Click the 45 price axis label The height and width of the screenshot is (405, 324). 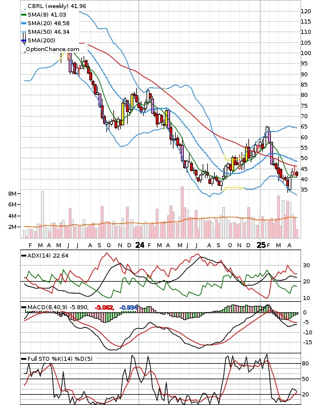pos(304,169)
